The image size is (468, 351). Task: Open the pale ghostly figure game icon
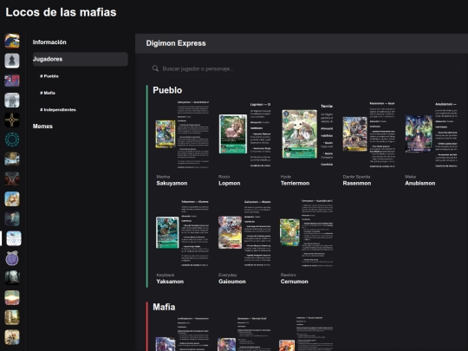point(12,100)
